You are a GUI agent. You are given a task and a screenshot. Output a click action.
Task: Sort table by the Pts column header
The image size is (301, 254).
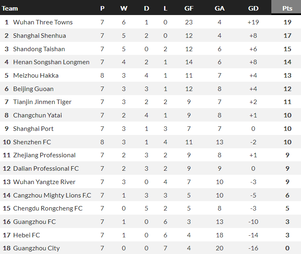coord(287,8)
